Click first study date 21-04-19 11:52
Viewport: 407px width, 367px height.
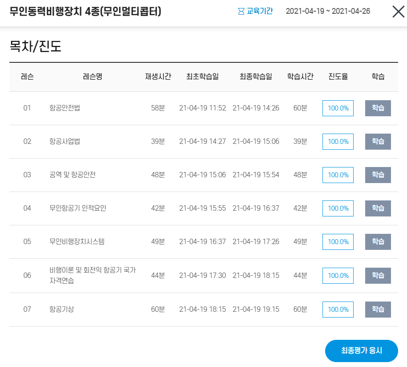pyautogui.click(x=202, y=108)
